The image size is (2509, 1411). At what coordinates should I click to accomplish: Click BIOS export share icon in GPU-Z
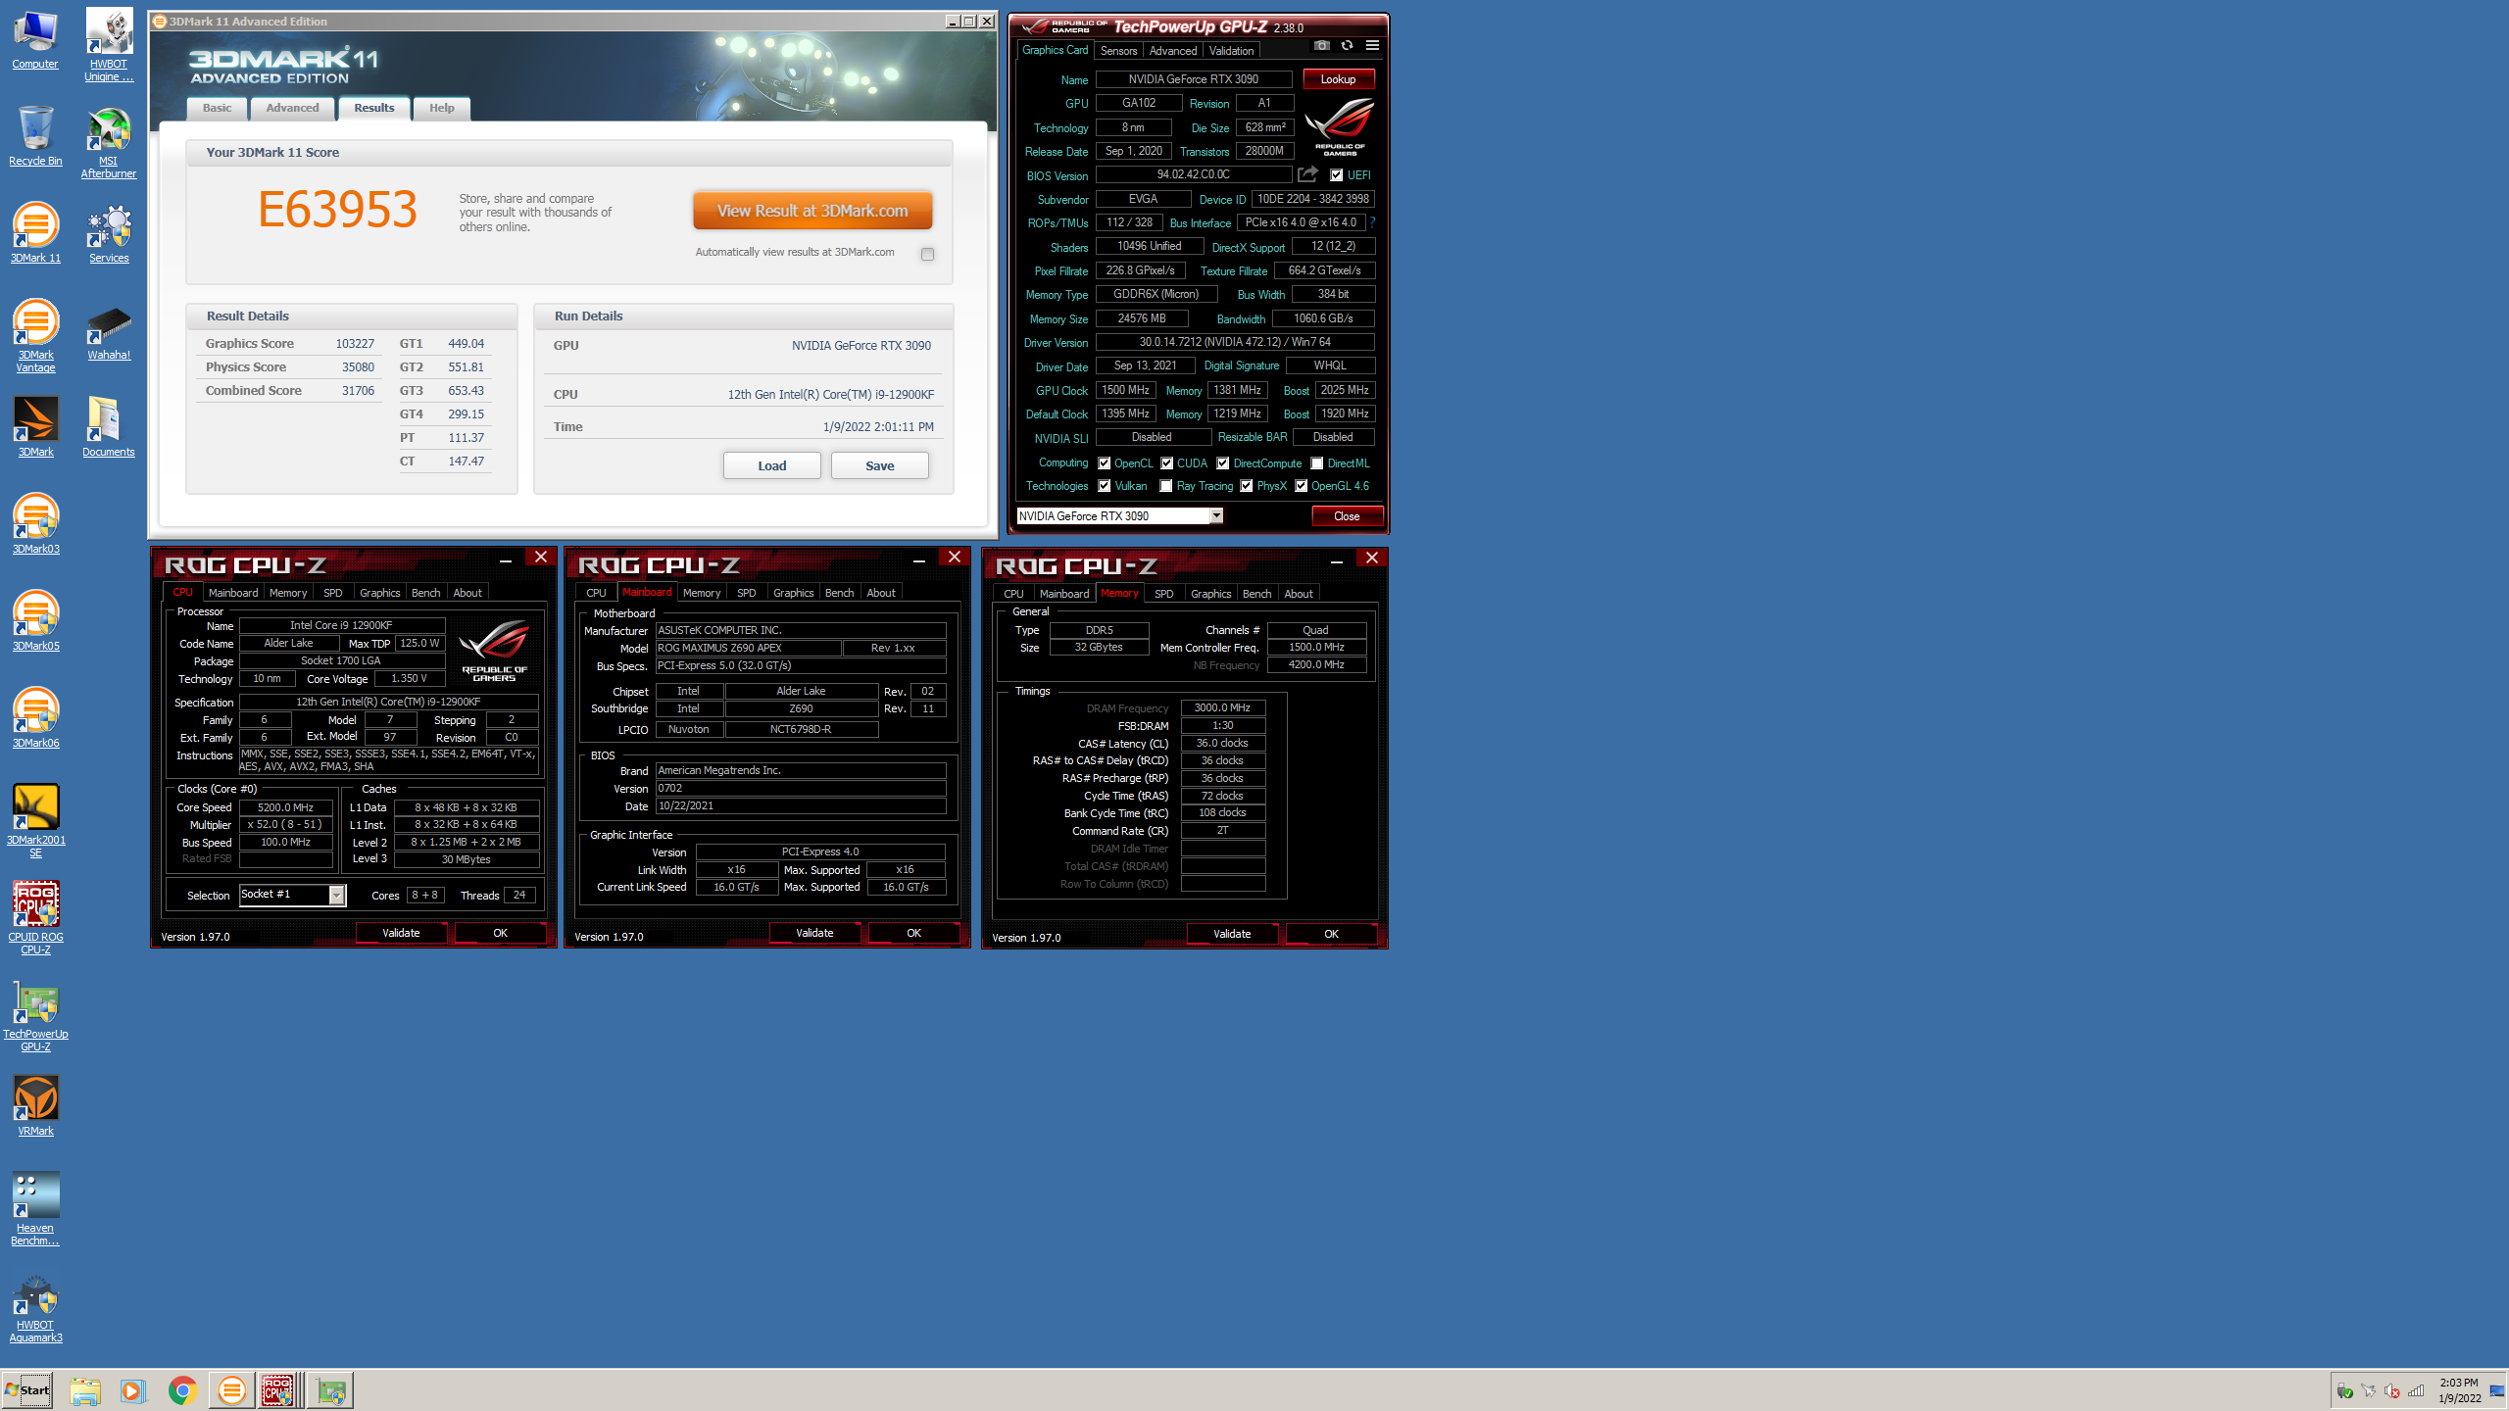tap(1307, 174)
